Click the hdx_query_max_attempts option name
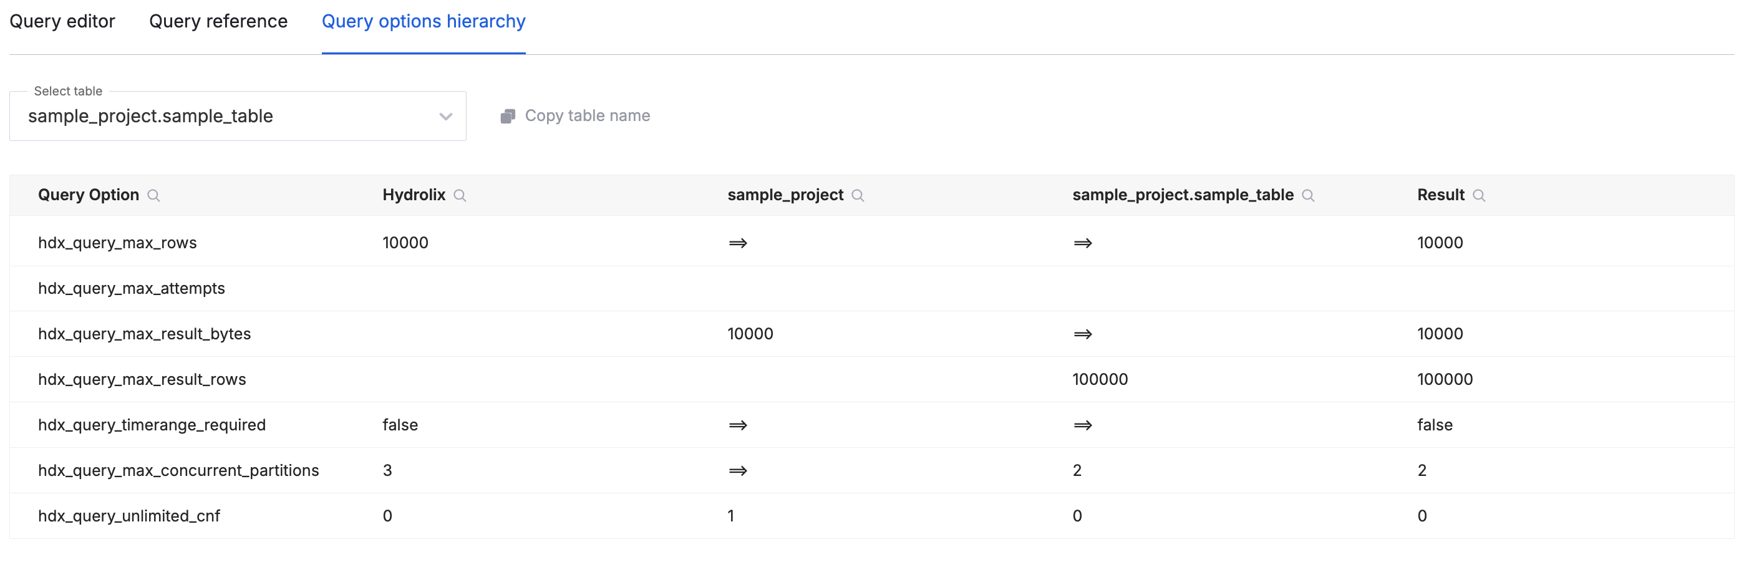This screenshot has height=562, width=1749. (x=131, y=288)
